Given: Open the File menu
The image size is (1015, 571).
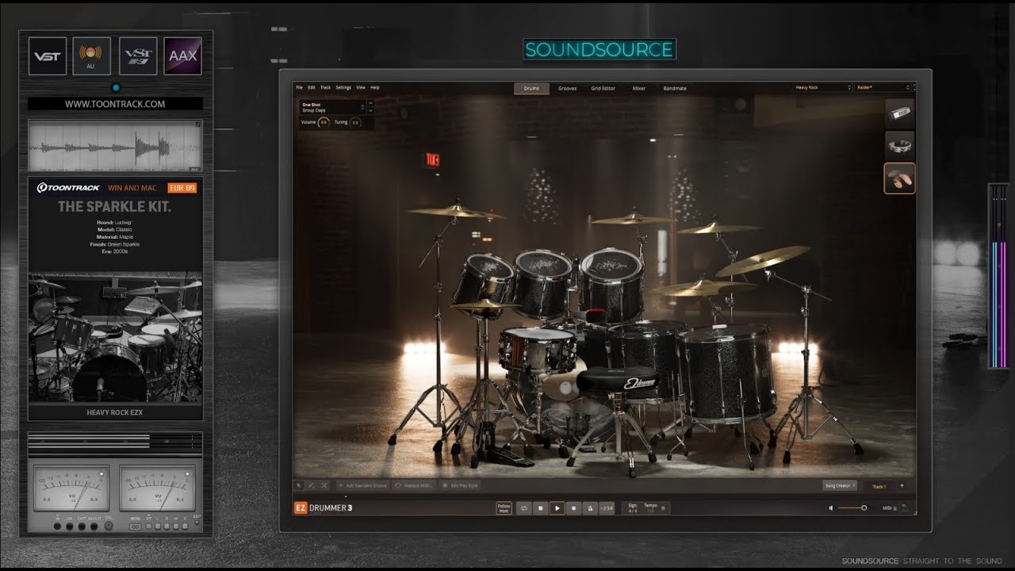Looking at the screenshot, I should 300,87.
